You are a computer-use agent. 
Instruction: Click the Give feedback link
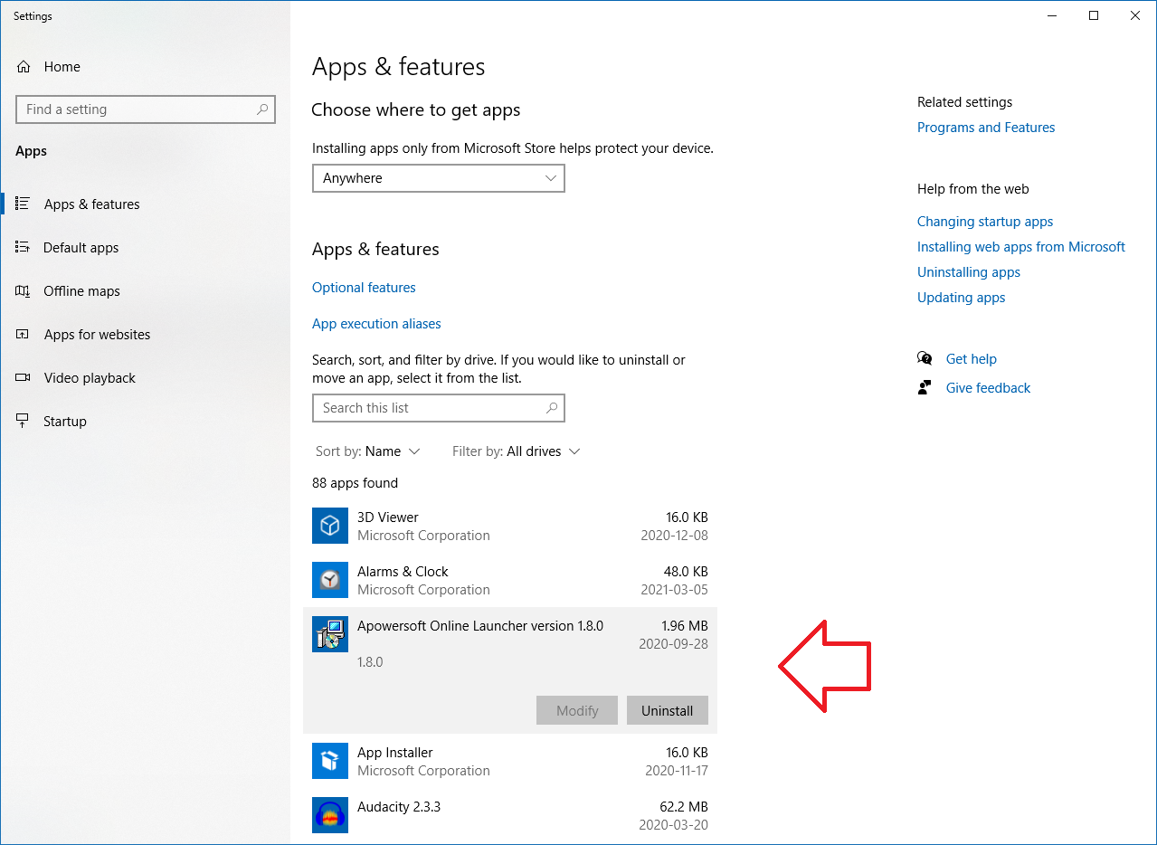point(989,388)
